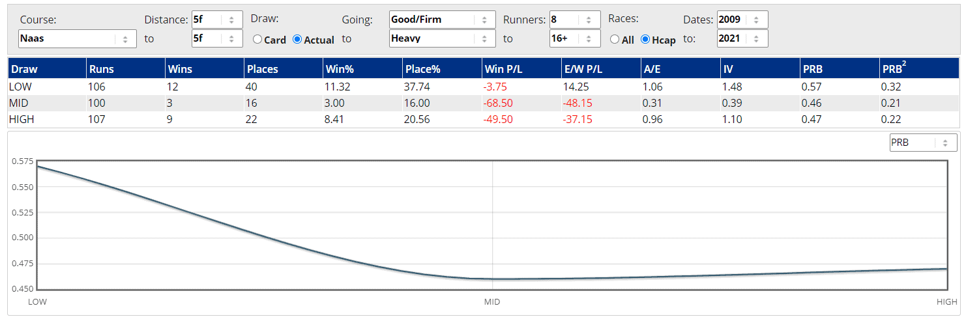Viewport: 966px width, 319px height.
Task: Open the Course dropdown showing Naas
Action: click(77, 38)
